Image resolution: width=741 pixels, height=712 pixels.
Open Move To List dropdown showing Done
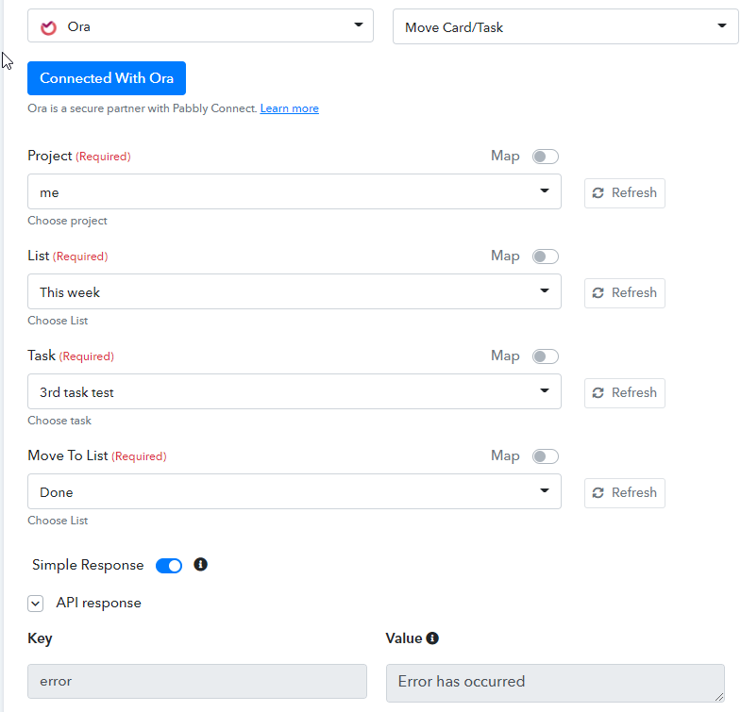(x=295, y=491)
